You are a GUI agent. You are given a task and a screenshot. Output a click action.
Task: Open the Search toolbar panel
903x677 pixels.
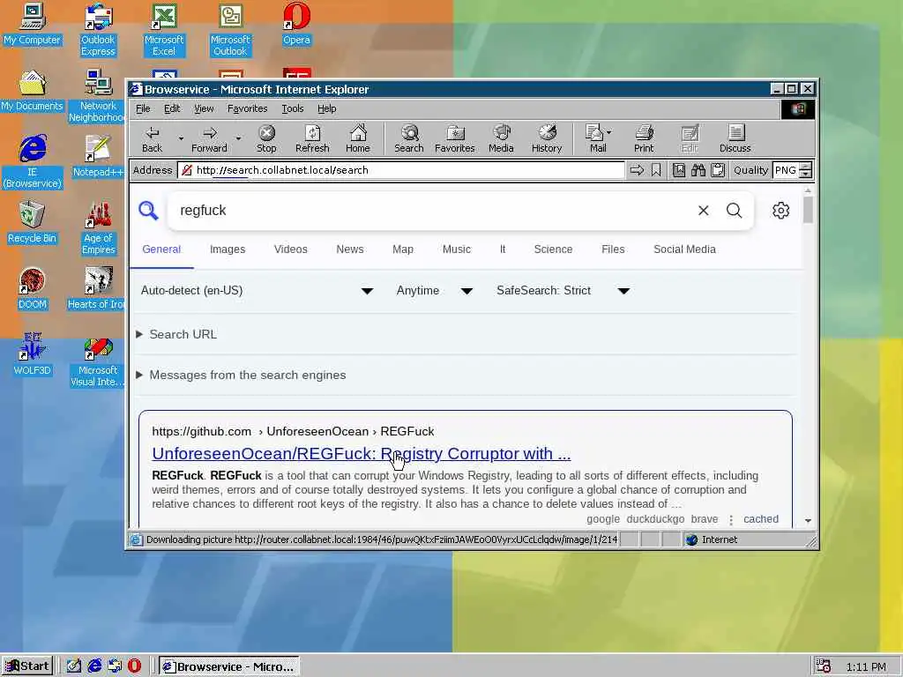click(x=409, y=139)
